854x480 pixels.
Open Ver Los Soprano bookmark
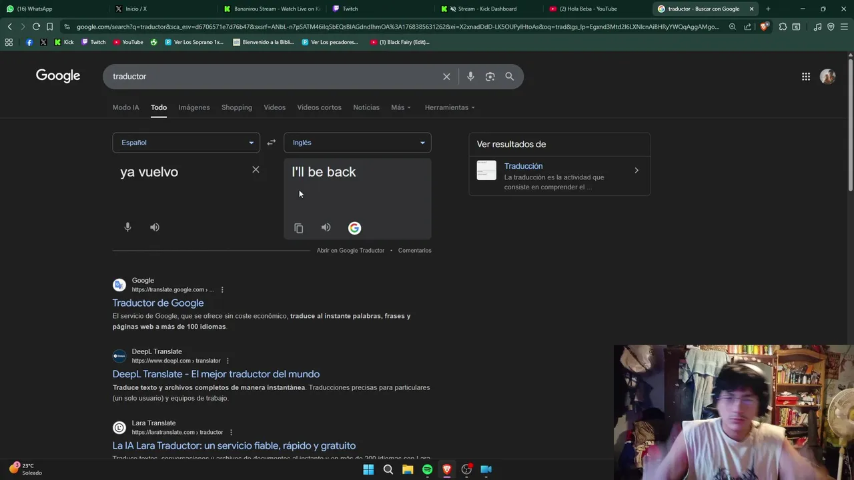[194, 42]
